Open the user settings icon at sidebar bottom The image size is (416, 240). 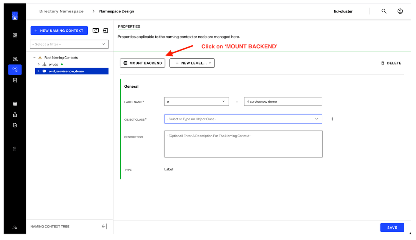(x=15, y=228)
